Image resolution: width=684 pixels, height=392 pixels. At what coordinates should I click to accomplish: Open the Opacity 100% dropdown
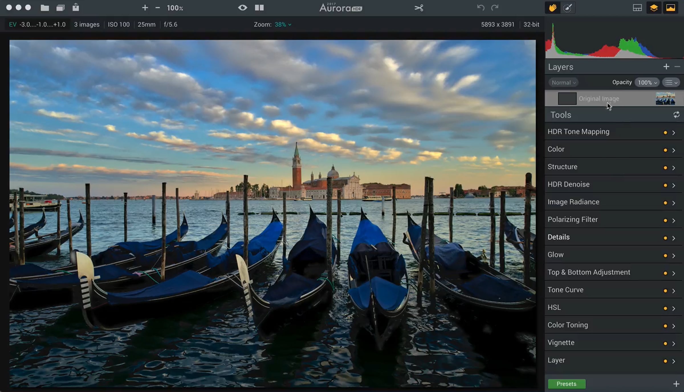click(x=647, y=83)
